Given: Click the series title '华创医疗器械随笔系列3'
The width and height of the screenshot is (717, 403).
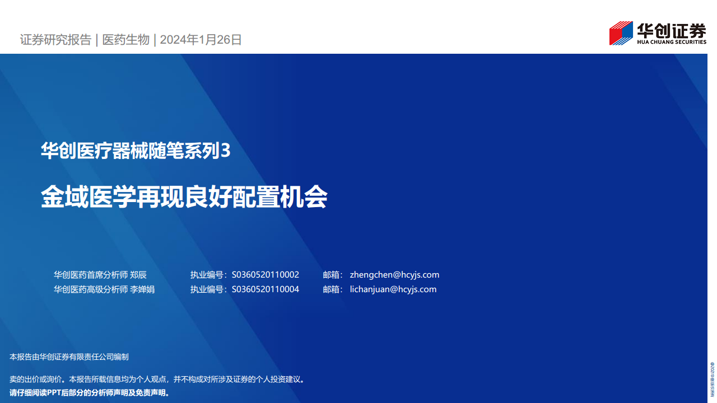Looking at the screenshot, I should click(x=136, y=151).
